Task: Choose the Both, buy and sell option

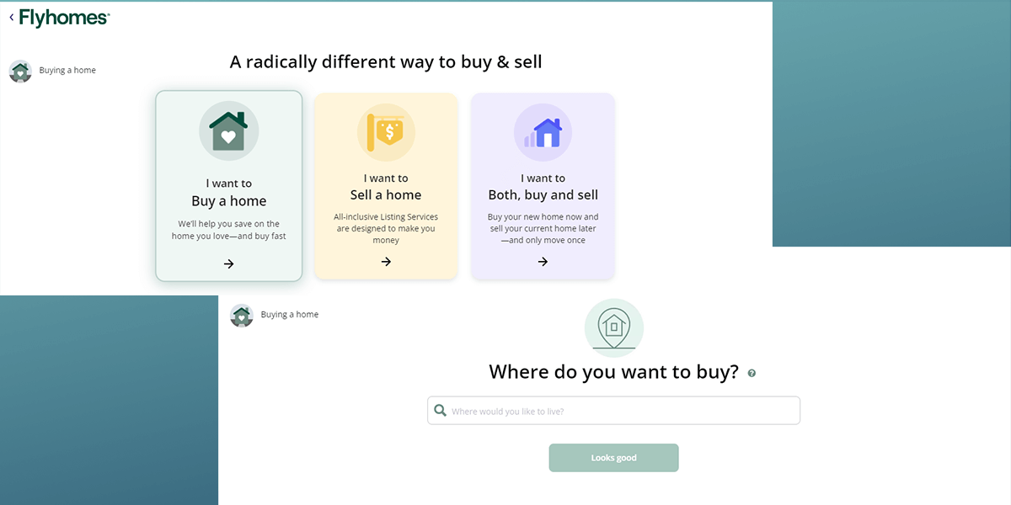Action: pos(543,185)
